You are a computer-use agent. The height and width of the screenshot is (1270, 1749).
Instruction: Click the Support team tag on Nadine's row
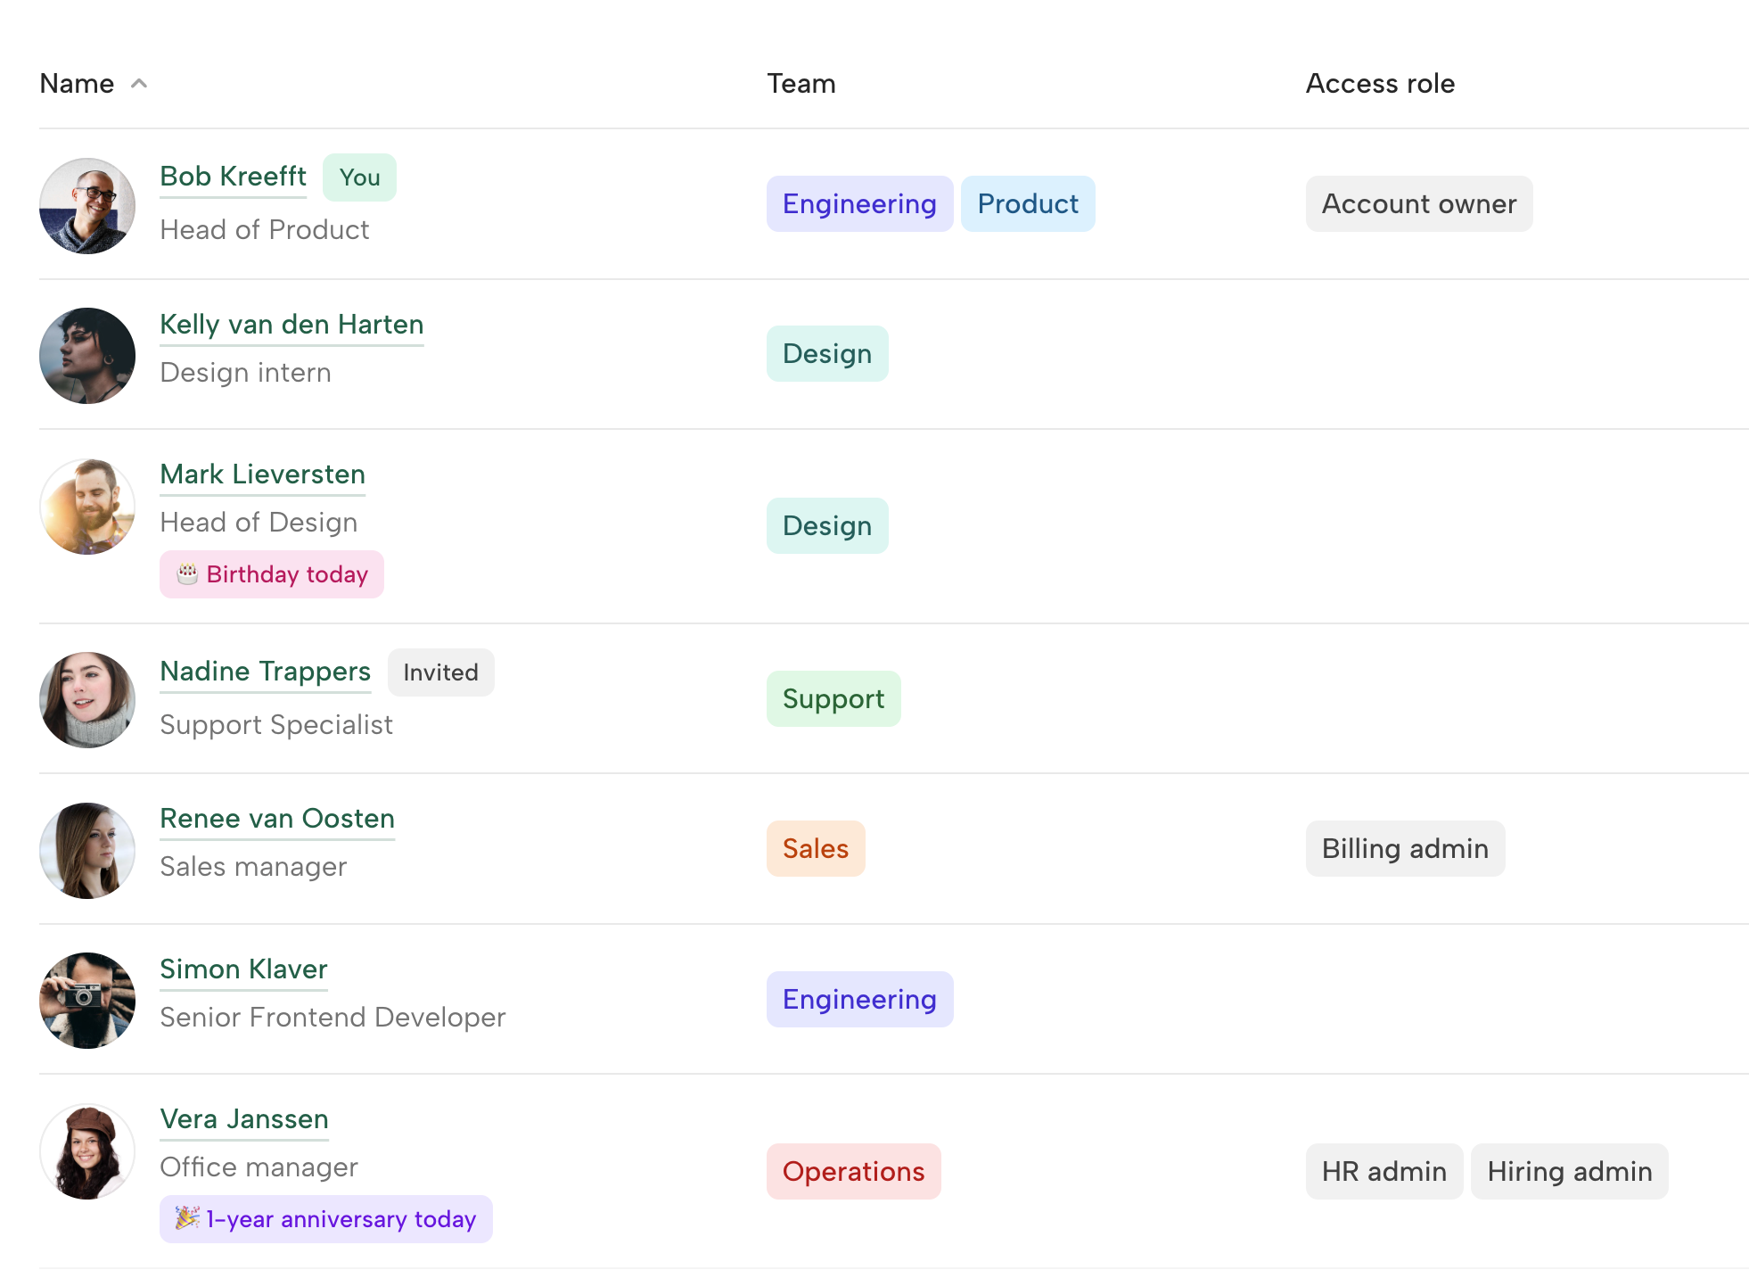pos(833,698)
